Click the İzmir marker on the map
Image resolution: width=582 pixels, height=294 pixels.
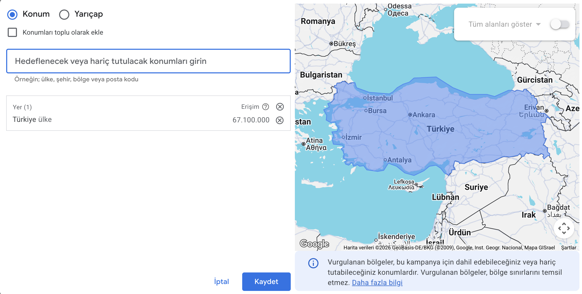point(343,137)
